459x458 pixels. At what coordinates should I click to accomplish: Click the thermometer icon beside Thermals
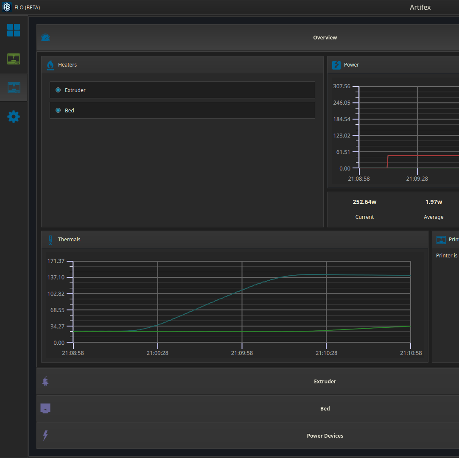pos(50,240)
